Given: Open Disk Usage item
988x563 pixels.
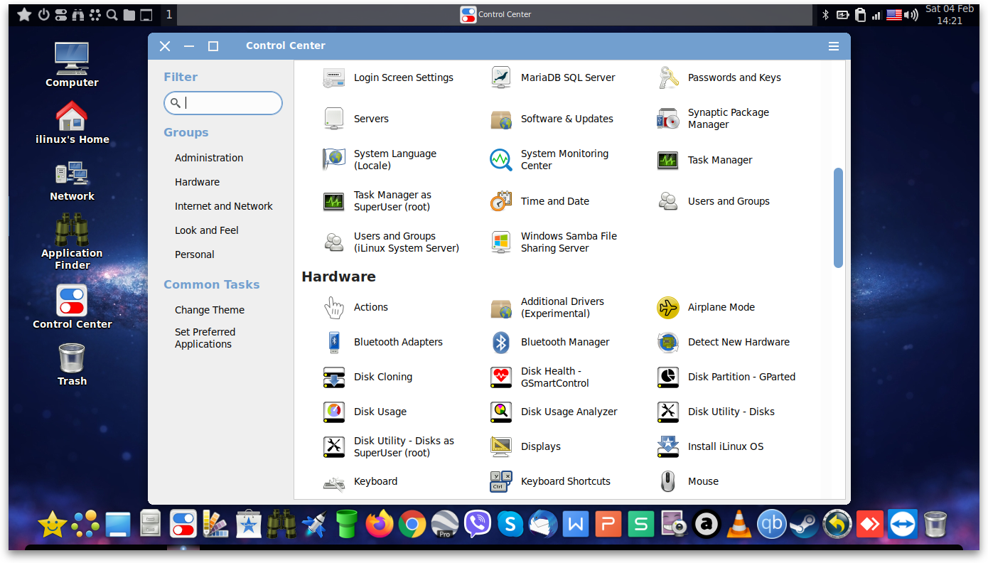Looking at the screenshot, I should point(365,412).
